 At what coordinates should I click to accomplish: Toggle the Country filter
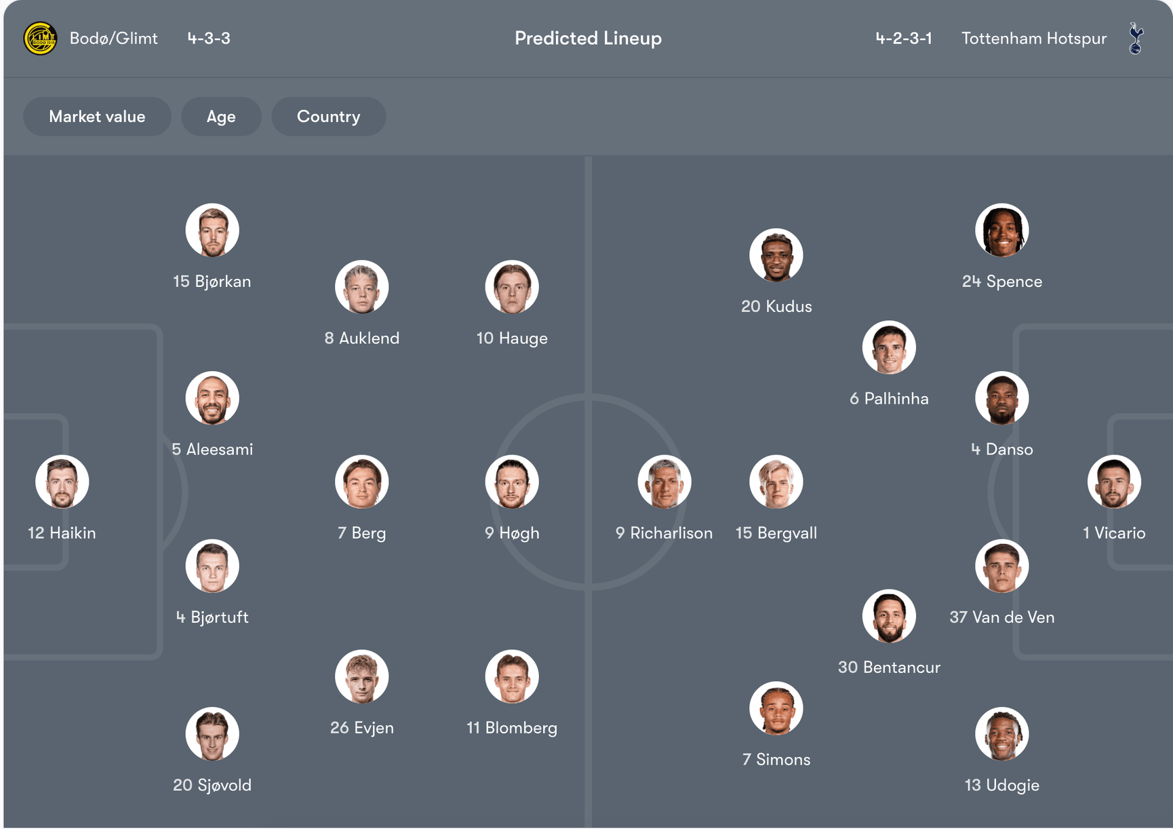(329, 117)
